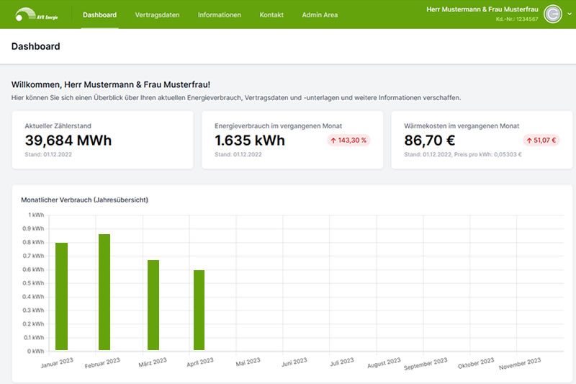Click the Mai 2023 axis label
The height and width of the screenshot is (384, 576).
tap(247, 361)
